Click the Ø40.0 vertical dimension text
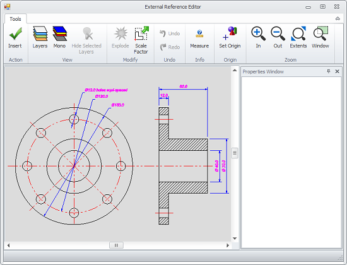 tap(216, 166)
